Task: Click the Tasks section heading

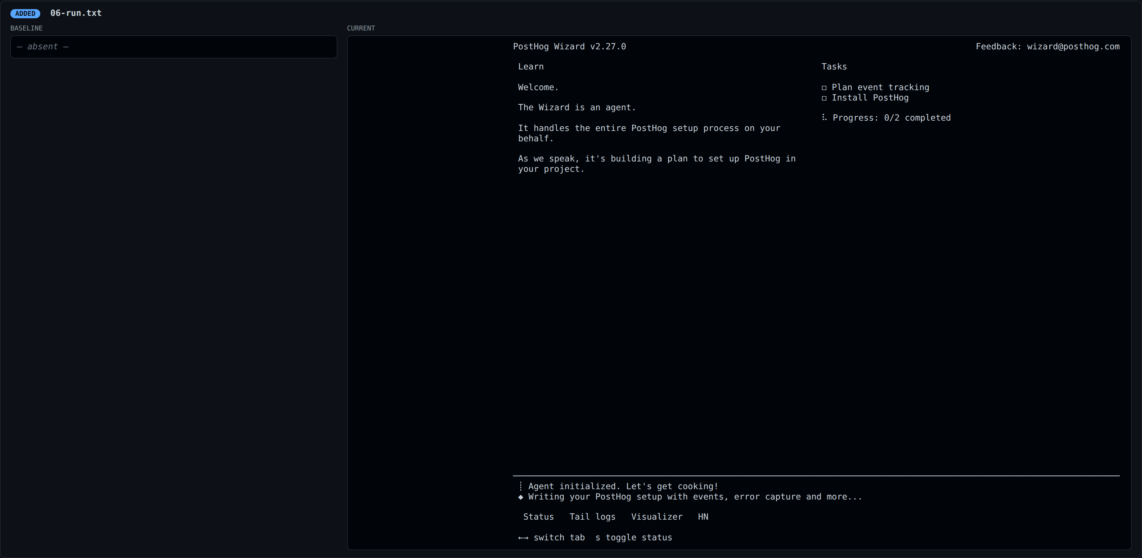Action: point(834,66)
